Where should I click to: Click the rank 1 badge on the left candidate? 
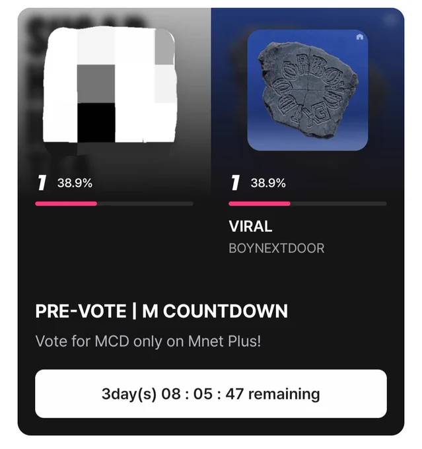pos(42,183)
